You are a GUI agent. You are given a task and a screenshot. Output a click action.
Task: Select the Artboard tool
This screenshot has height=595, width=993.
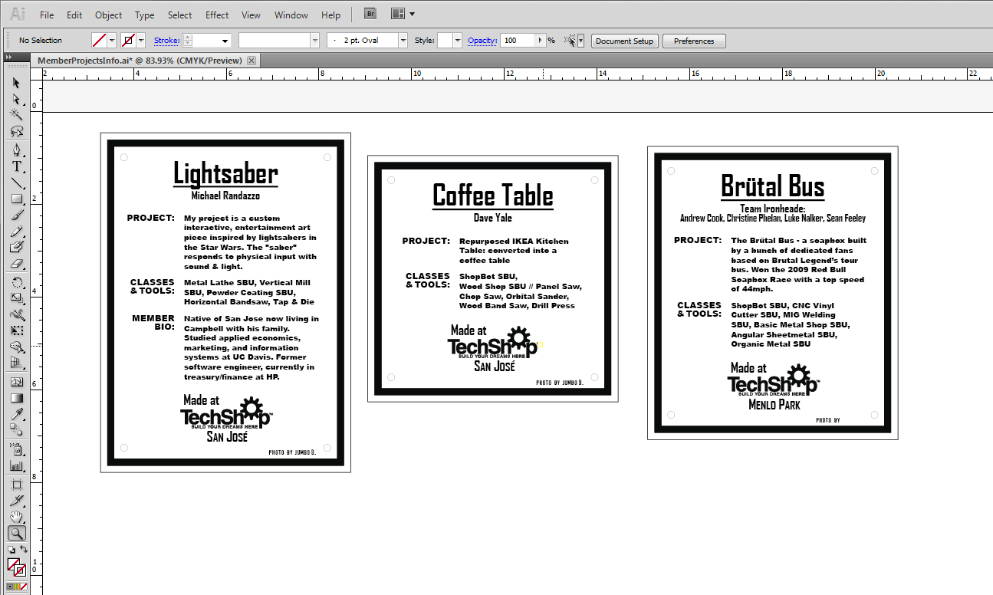[x=16, y=484]
